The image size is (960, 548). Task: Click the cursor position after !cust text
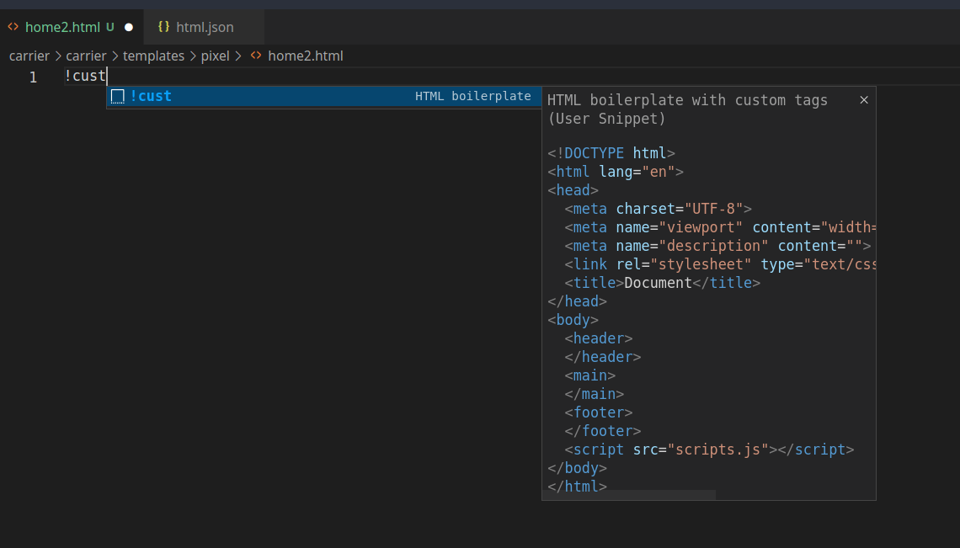[106, 76]
